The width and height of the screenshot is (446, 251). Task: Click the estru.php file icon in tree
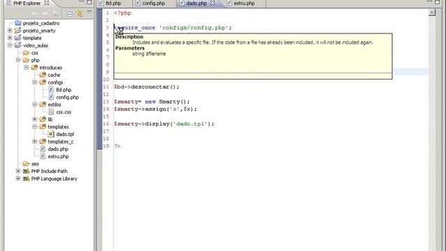(43, 156)
